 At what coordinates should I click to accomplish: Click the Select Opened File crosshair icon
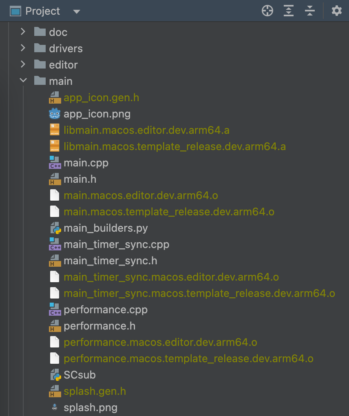click(x=267, y=11)
